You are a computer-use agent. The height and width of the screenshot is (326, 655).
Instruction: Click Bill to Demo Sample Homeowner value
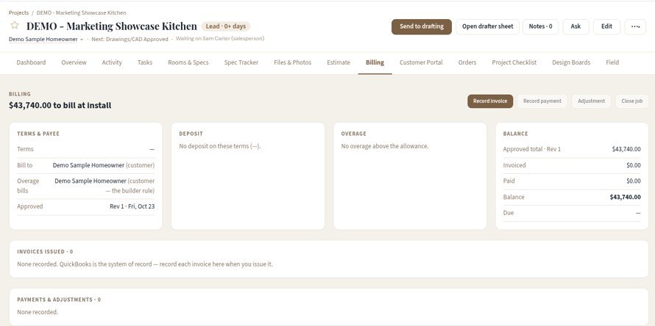coord(104,165)
